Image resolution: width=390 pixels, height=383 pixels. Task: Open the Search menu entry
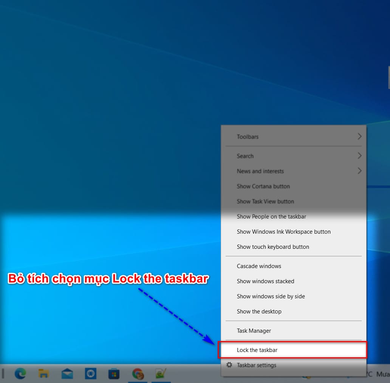[x=294, y=156]
